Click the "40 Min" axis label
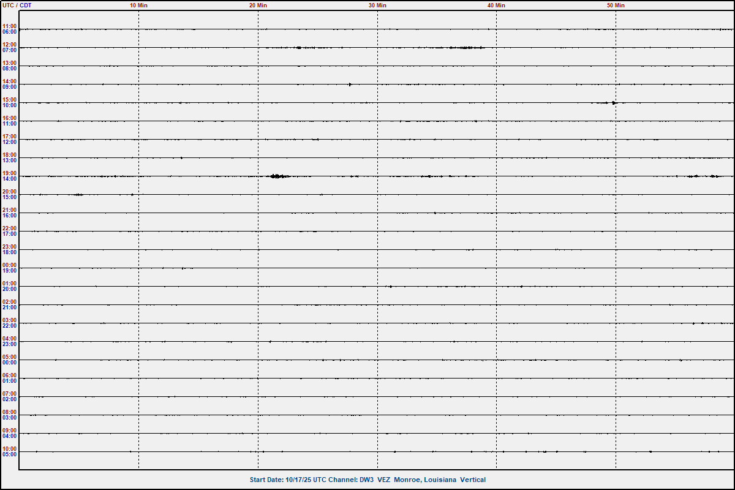Image resolution: width=735 pixels, height=490 pixels. (496, 6)
